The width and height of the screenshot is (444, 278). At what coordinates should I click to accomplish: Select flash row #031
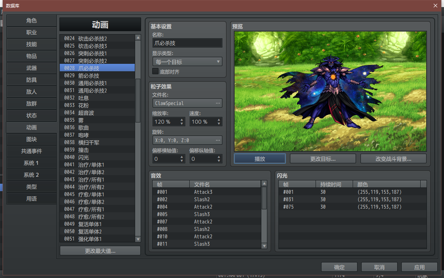353,199
